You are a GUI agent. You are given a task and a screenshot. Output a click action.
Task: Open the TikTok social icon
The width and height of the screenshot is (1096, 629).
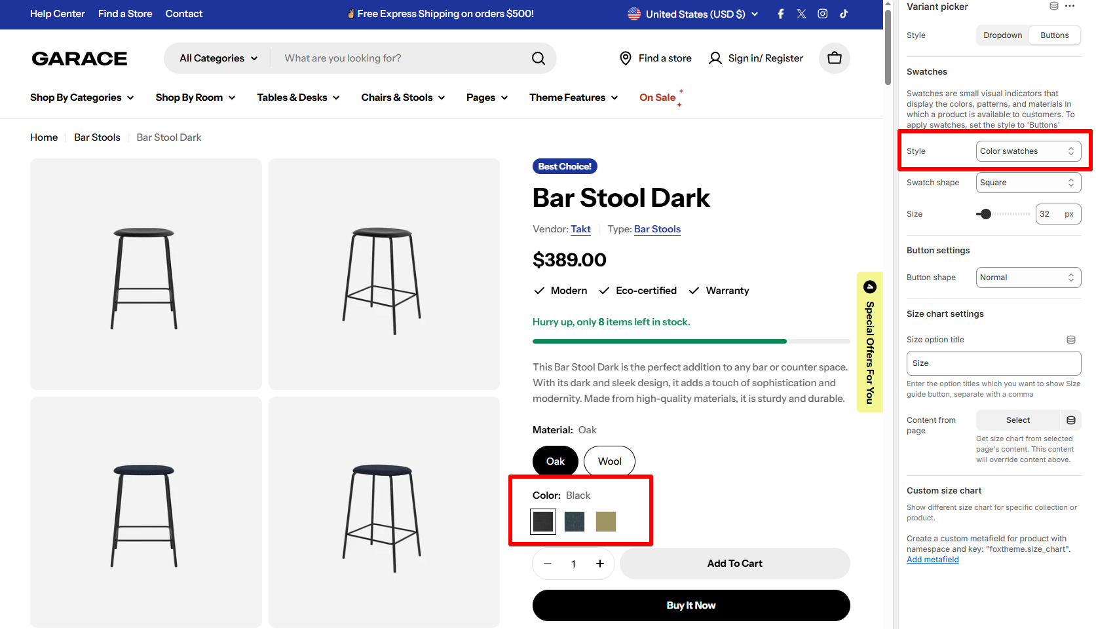(844, 14)
